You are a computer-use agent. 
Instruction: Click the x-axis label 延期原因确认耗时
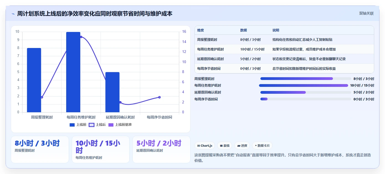(x=120, y=117)
